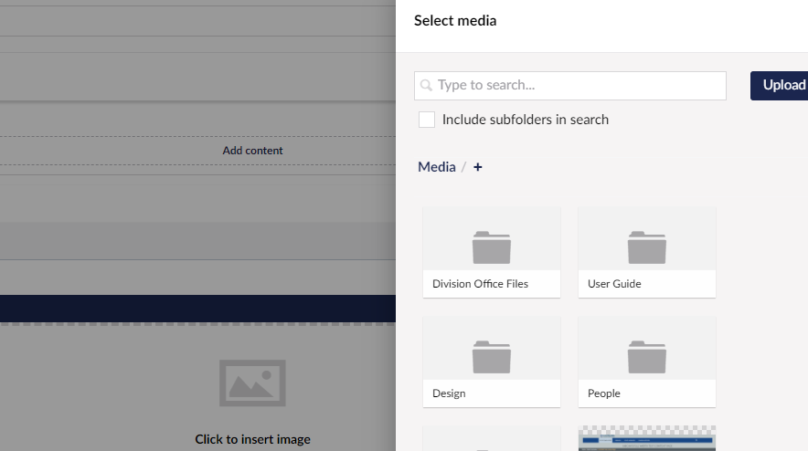Select the People folder label
The height and width of the screenshot is (451, 808).
604,393
